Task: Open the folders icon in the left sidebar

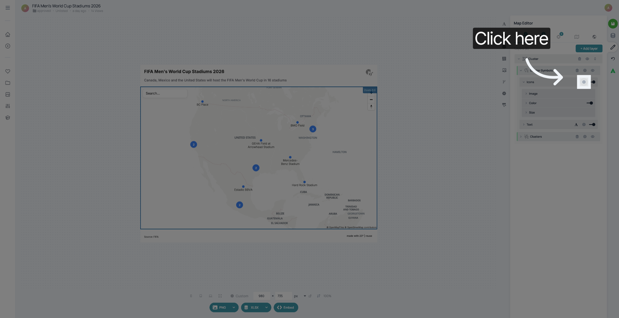Action: [x=8, y=83]
